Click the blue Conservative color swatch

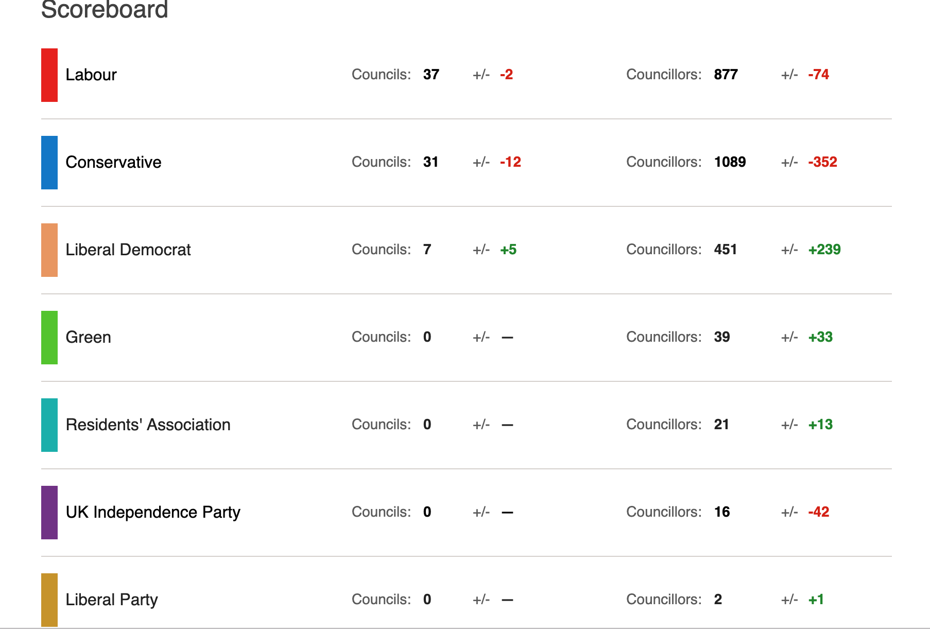click(x=49, y=163)
